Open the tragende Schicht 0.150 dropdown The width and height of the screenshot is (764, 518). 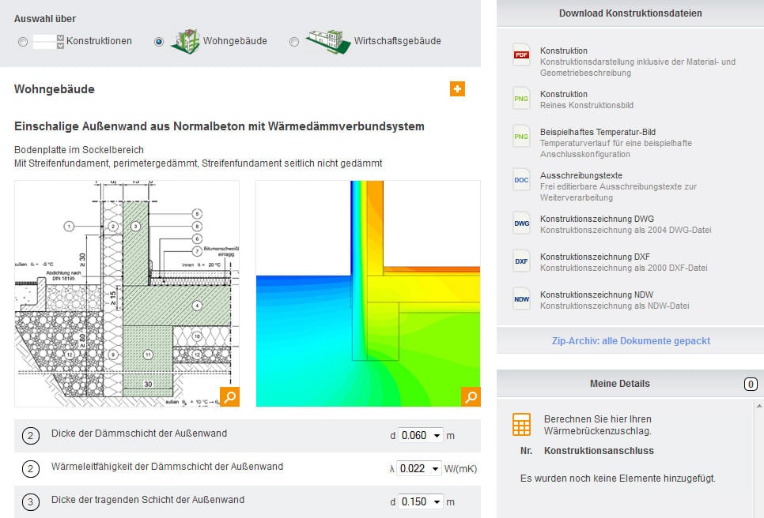click(421, 501)
